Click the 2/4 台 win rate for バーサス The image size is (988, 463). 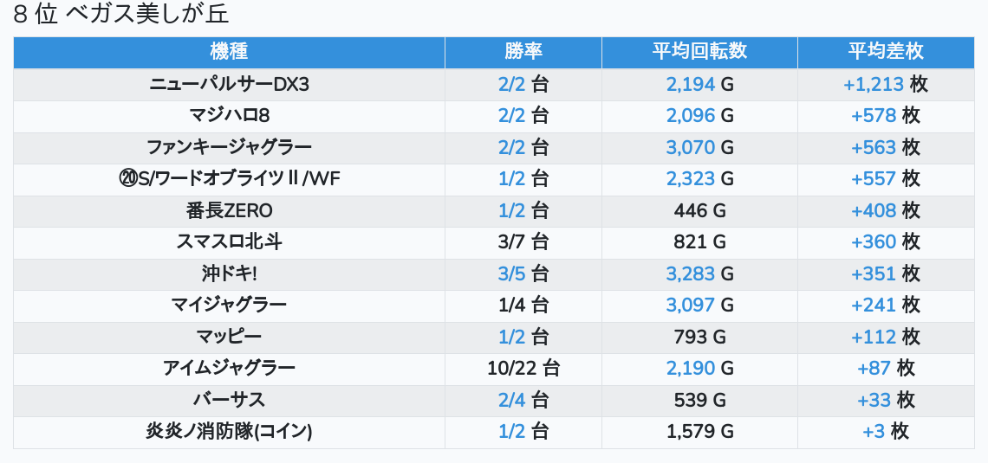523,401
